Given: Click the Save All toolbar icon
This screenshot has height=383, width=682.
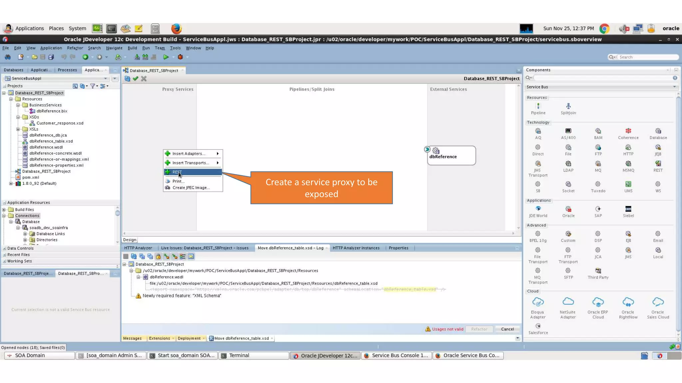Looking at the screenshot, I should (51, 57).
